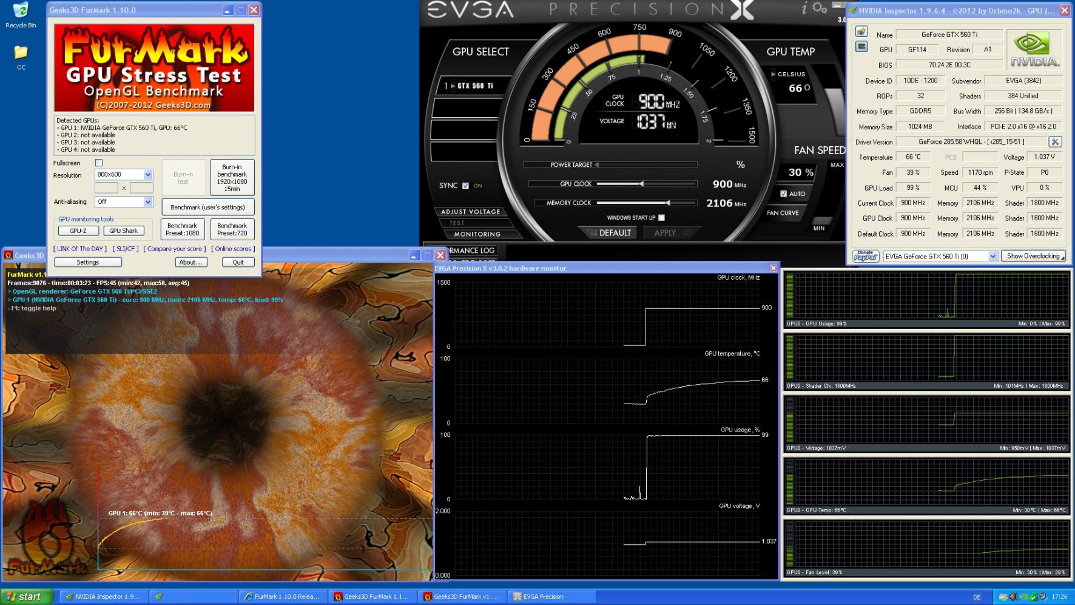The width and height of the screenshot is (1075, 605).
Task: Open EVGA Precision info icon
Action: [804, 8]
